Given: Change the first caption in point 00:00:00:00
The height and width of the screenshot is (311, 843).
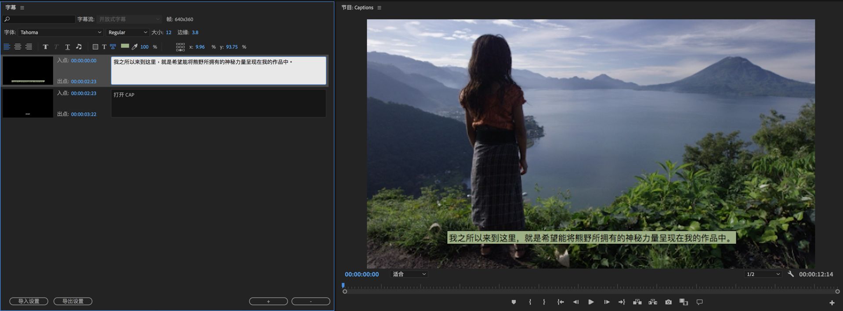Looking at the screenshot, I should (x=83, y=61).
